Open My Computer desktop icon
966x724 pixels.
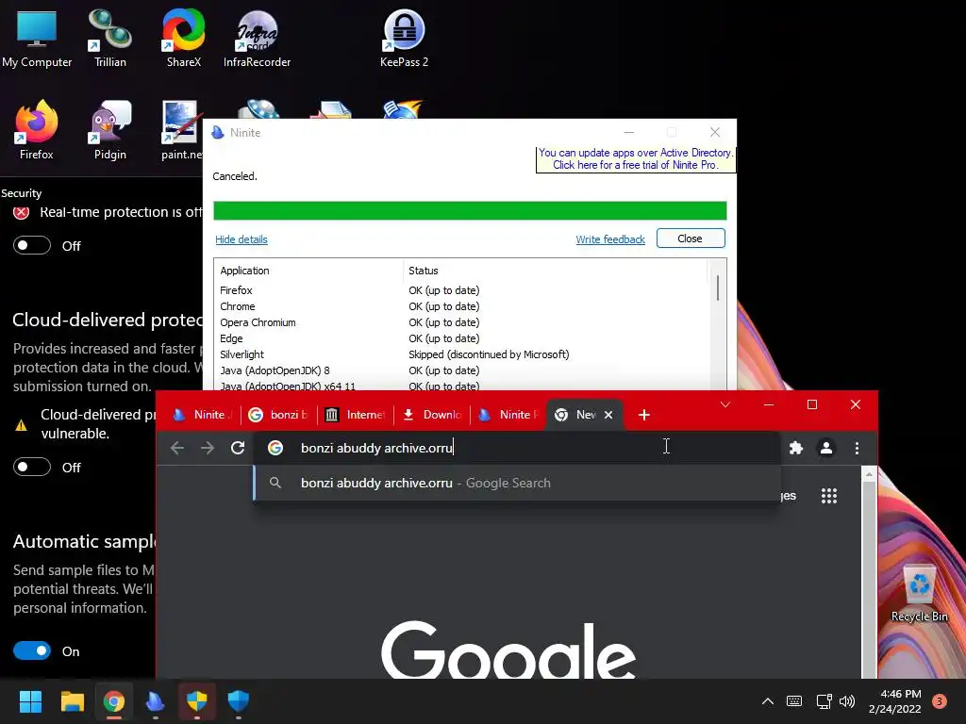pyautogui.click(x=37, y=39)
